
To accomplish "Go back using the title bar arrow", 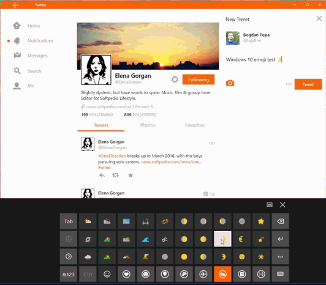I will click(16, 5).
